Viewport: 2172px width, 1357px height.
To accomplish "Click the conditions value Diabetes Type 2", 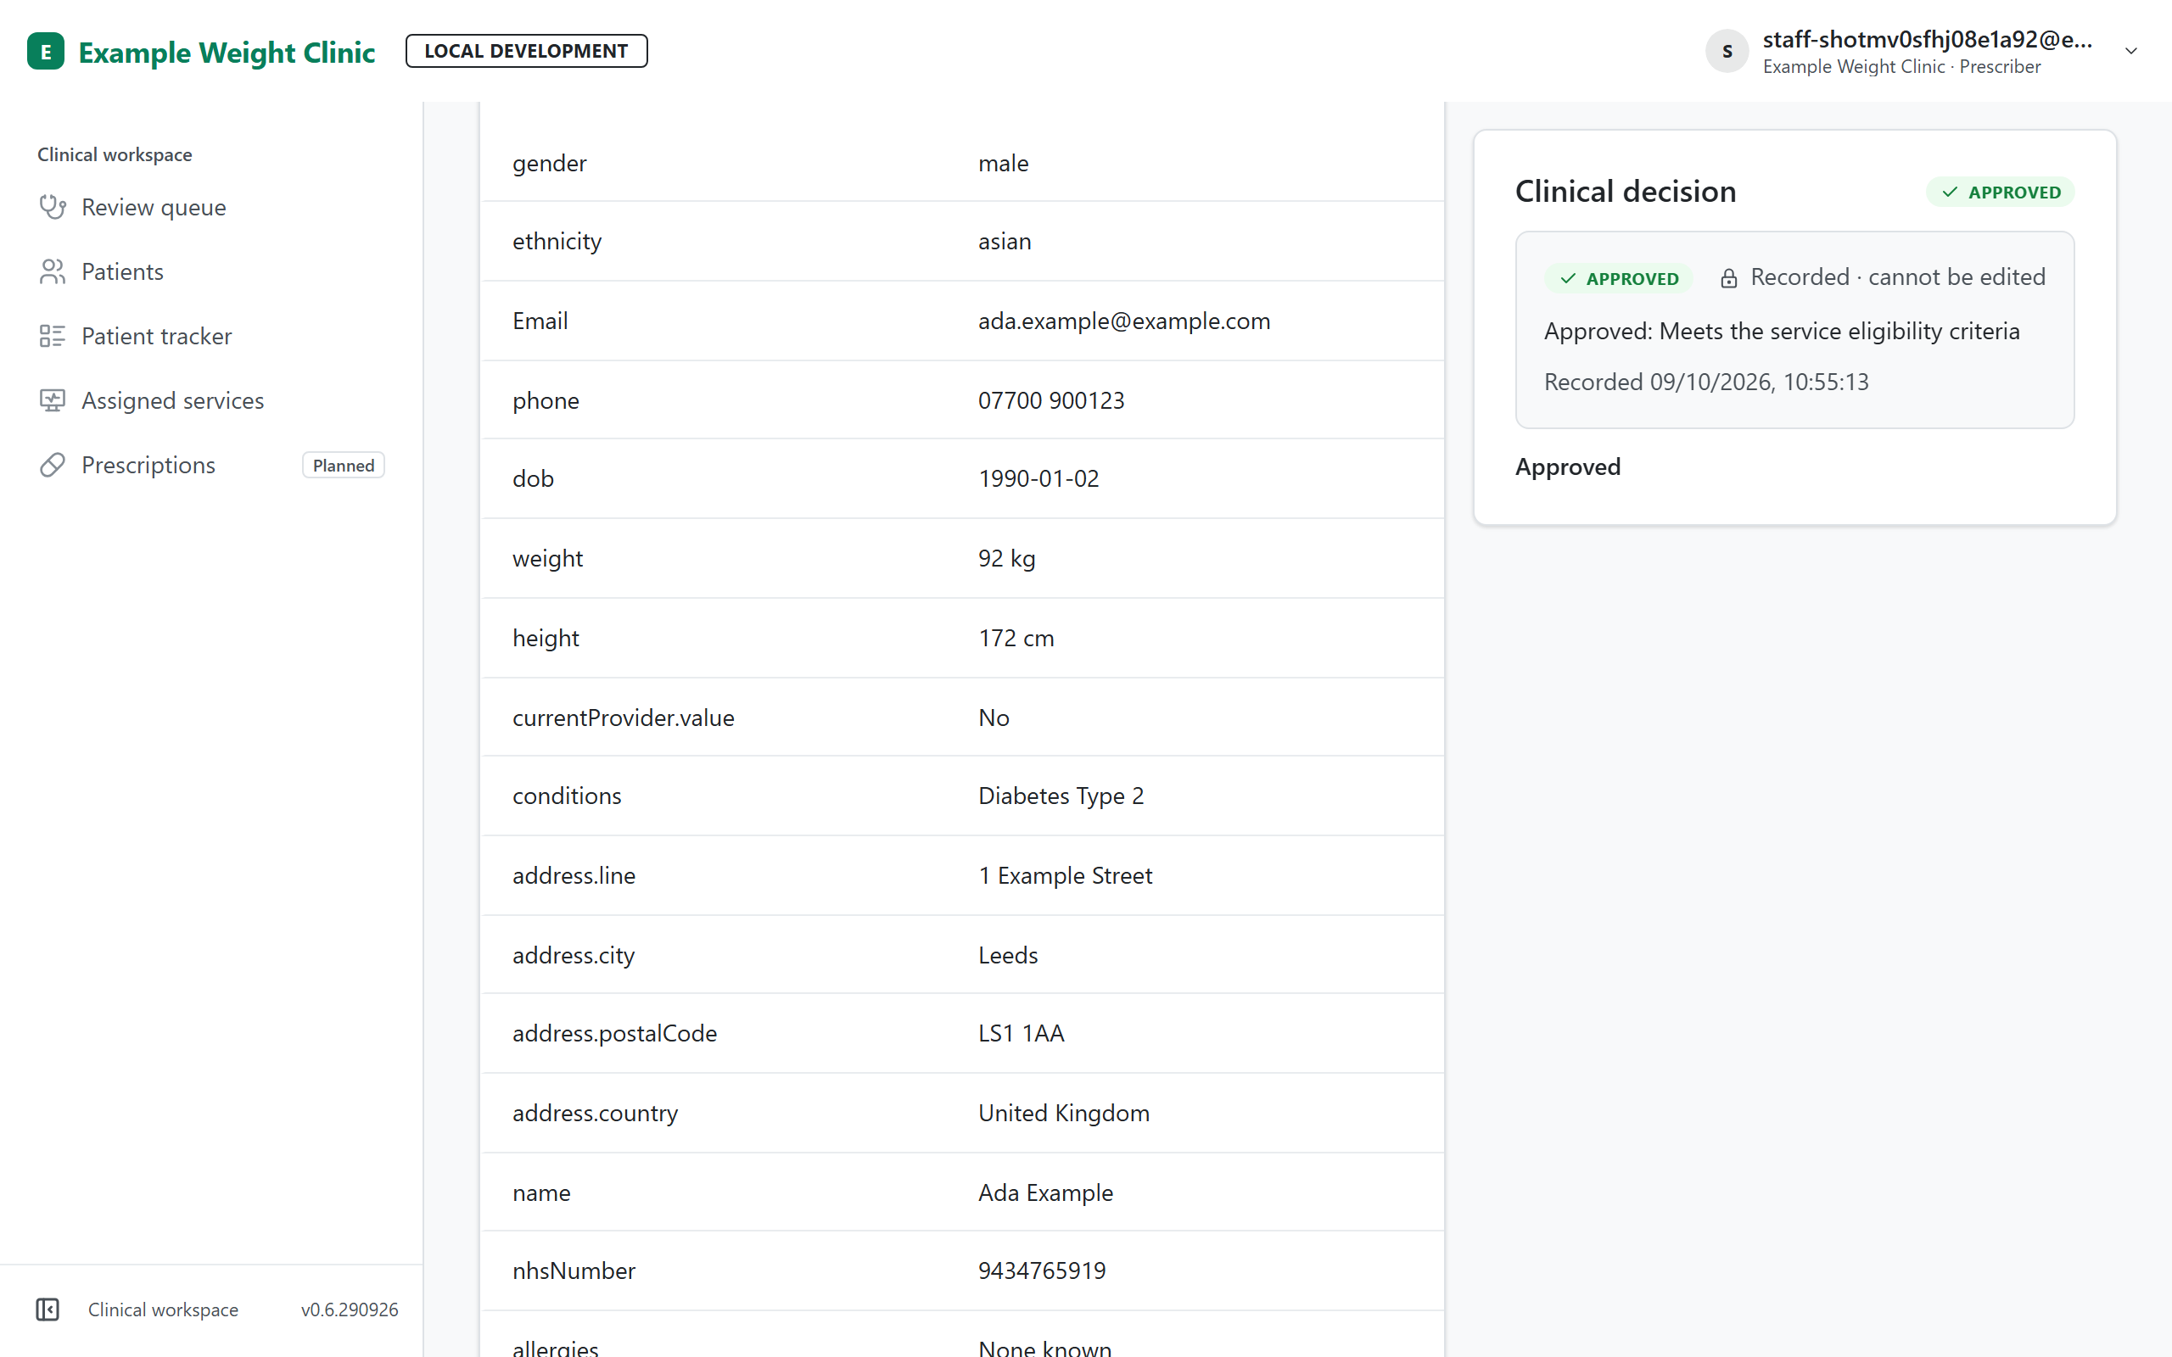I will pos(1061,796).
